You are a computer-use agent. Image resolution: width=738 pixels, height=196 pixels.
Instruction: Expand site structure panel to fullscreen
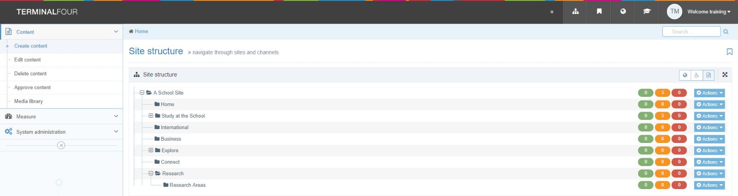click(725, 74)
